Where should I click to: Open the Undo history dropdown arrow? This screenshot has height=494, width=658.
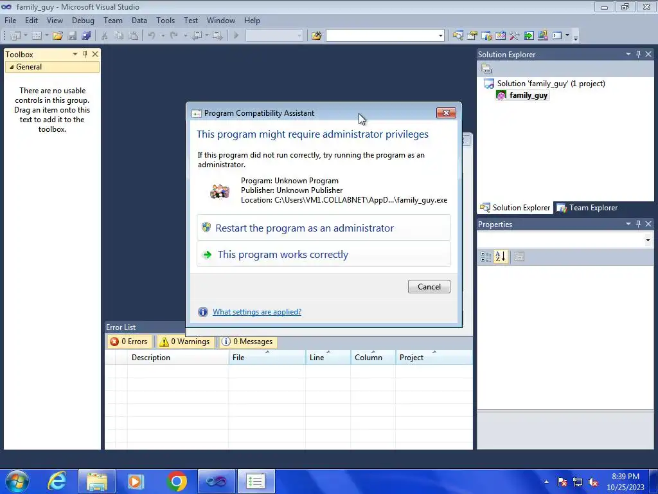click(x=163, y=36)
